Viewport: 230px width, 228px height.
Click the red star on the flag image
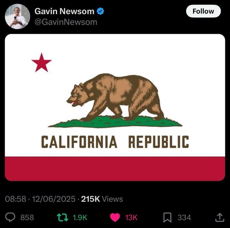click(x=42, y=63)
